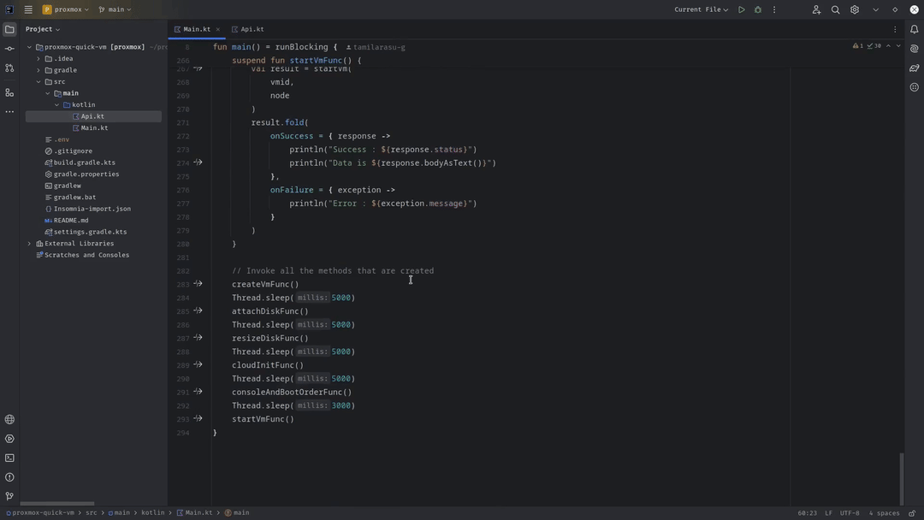Screen dimensions: 924x520
Task: Open IDE settings gear
Action: click(x=855, y=9)
